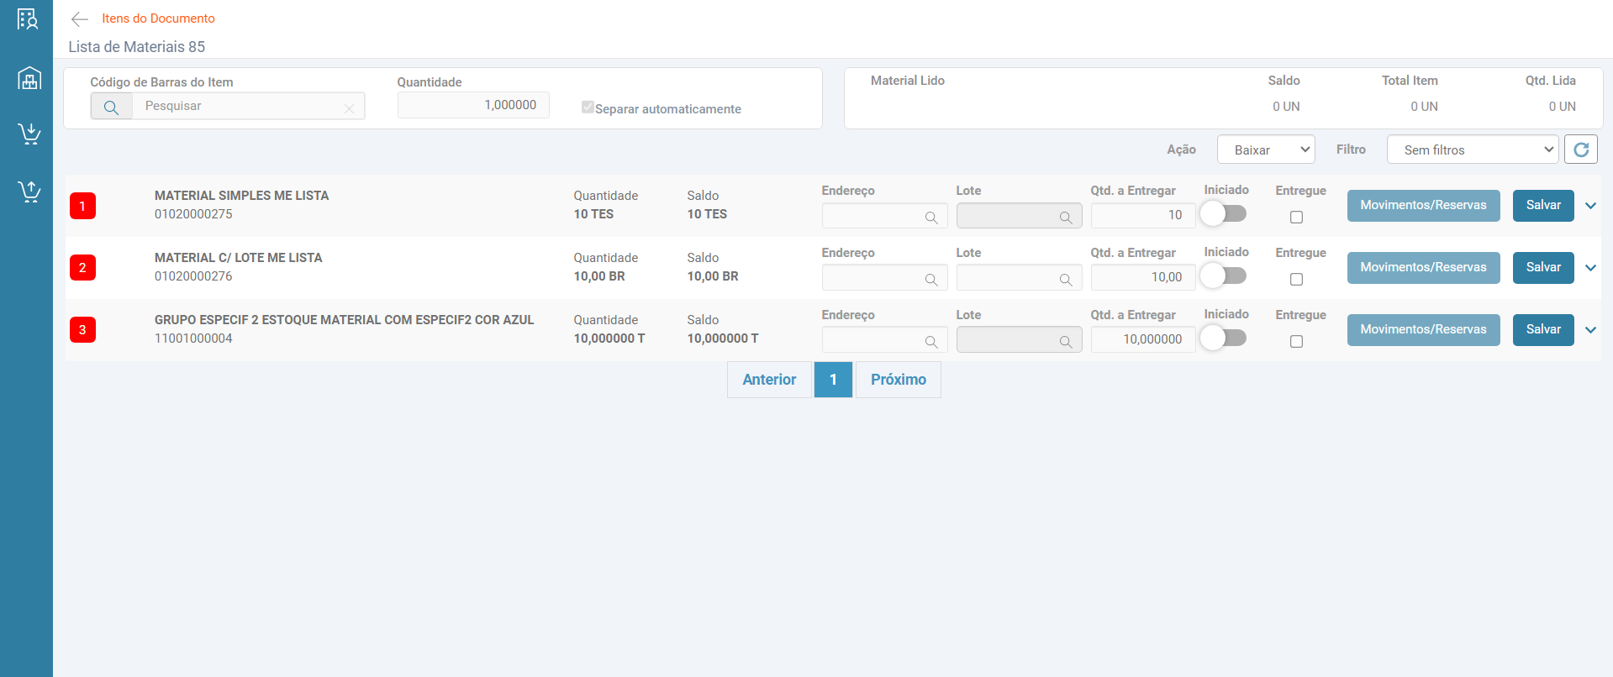Click the Quantidade input field at top
Viewport: 1613px width, 677px height.
[x=473, y=105]
